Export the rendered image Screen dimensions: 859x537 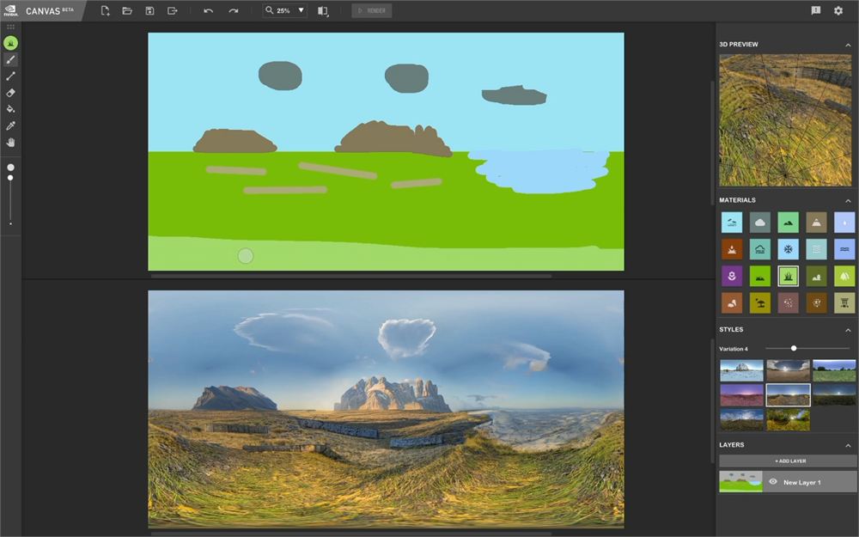pyautogui.click(x=172, y=10)
